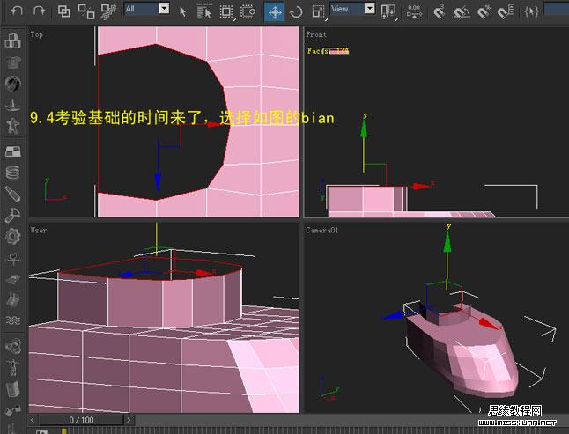Screen dimensions: 569x434
Task: Create a reactor Cloth Collection (shirt icon)
Action: pyautogui.click(x=12, y=63)
